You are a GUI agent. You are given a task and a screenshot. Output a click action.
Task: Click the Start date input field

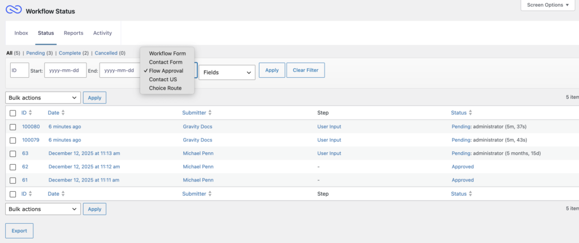[x=66, y=70]
